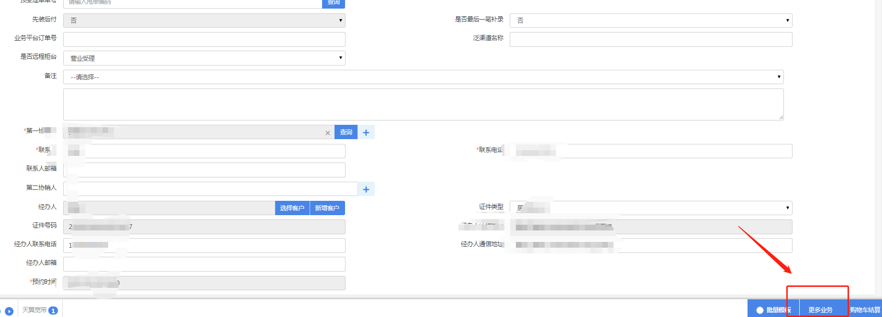
Task: Open the 是否最后一笔补录 dropdown
Action: click(651, 21)
